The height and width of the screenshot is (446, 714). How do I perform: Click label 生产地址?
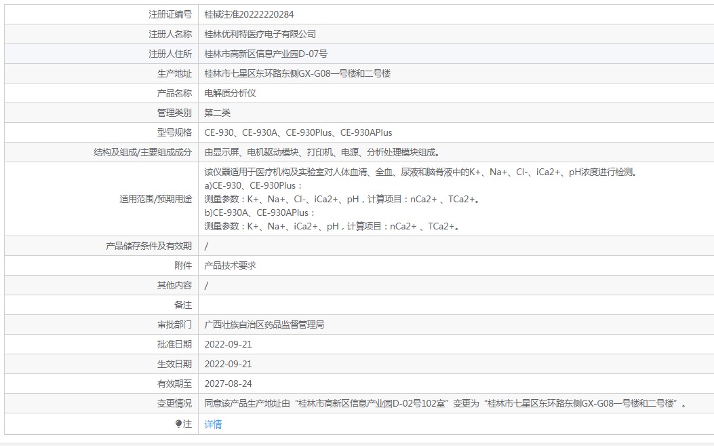click(x=174, y=73)
